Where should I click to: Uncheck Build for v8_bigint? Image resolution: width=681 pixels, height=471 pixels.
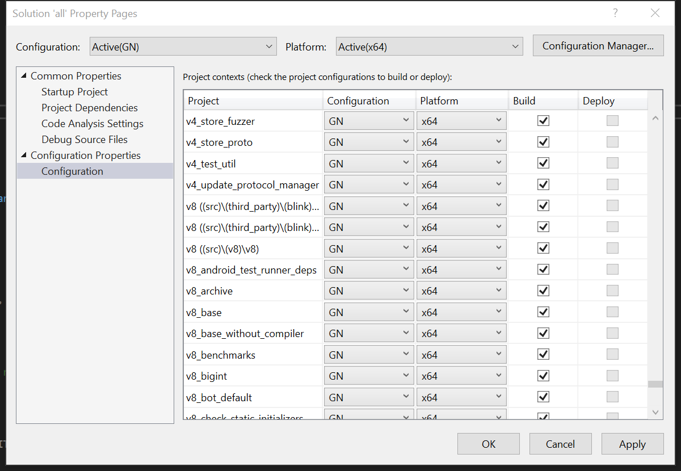[x=543, y=375]
